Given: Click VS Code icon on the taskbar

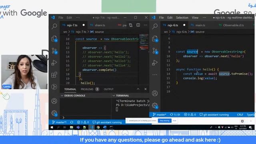Looking at the screenshot, I should point(92,127).
